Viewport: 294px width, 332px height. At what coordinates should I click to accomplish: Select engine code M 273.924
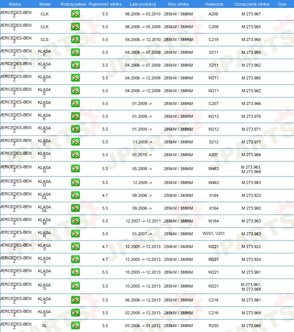point(251,259)
